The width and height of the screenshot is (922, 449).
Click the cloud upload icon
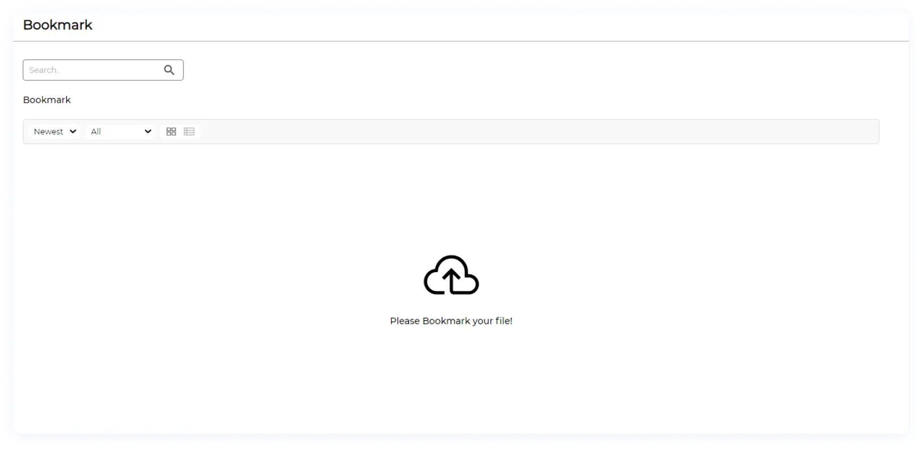[451, 276]
